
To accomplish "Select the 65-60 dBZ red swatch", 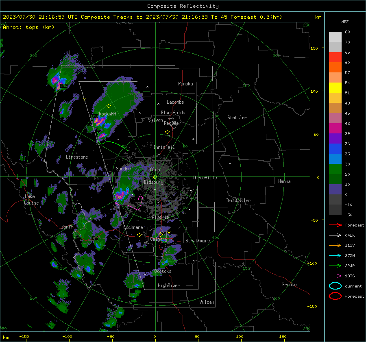I will point(335,57).
